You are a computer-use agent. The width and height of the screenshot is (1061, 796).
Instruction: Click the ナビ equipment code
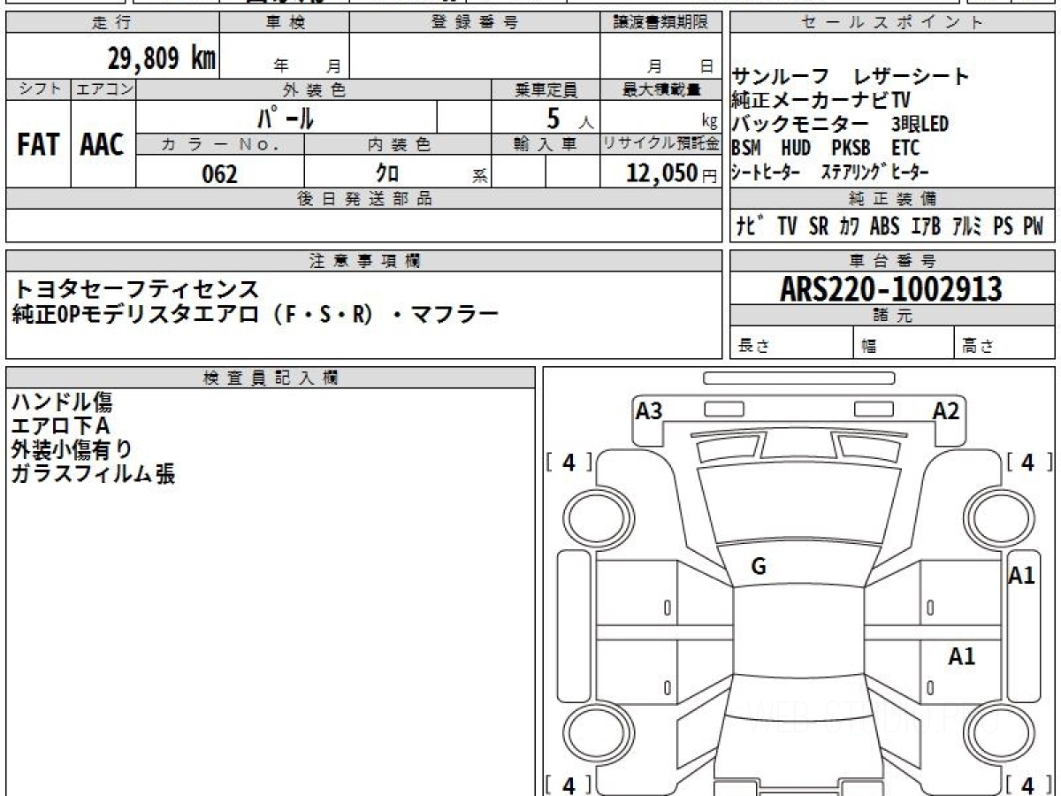tap(752, 226)
